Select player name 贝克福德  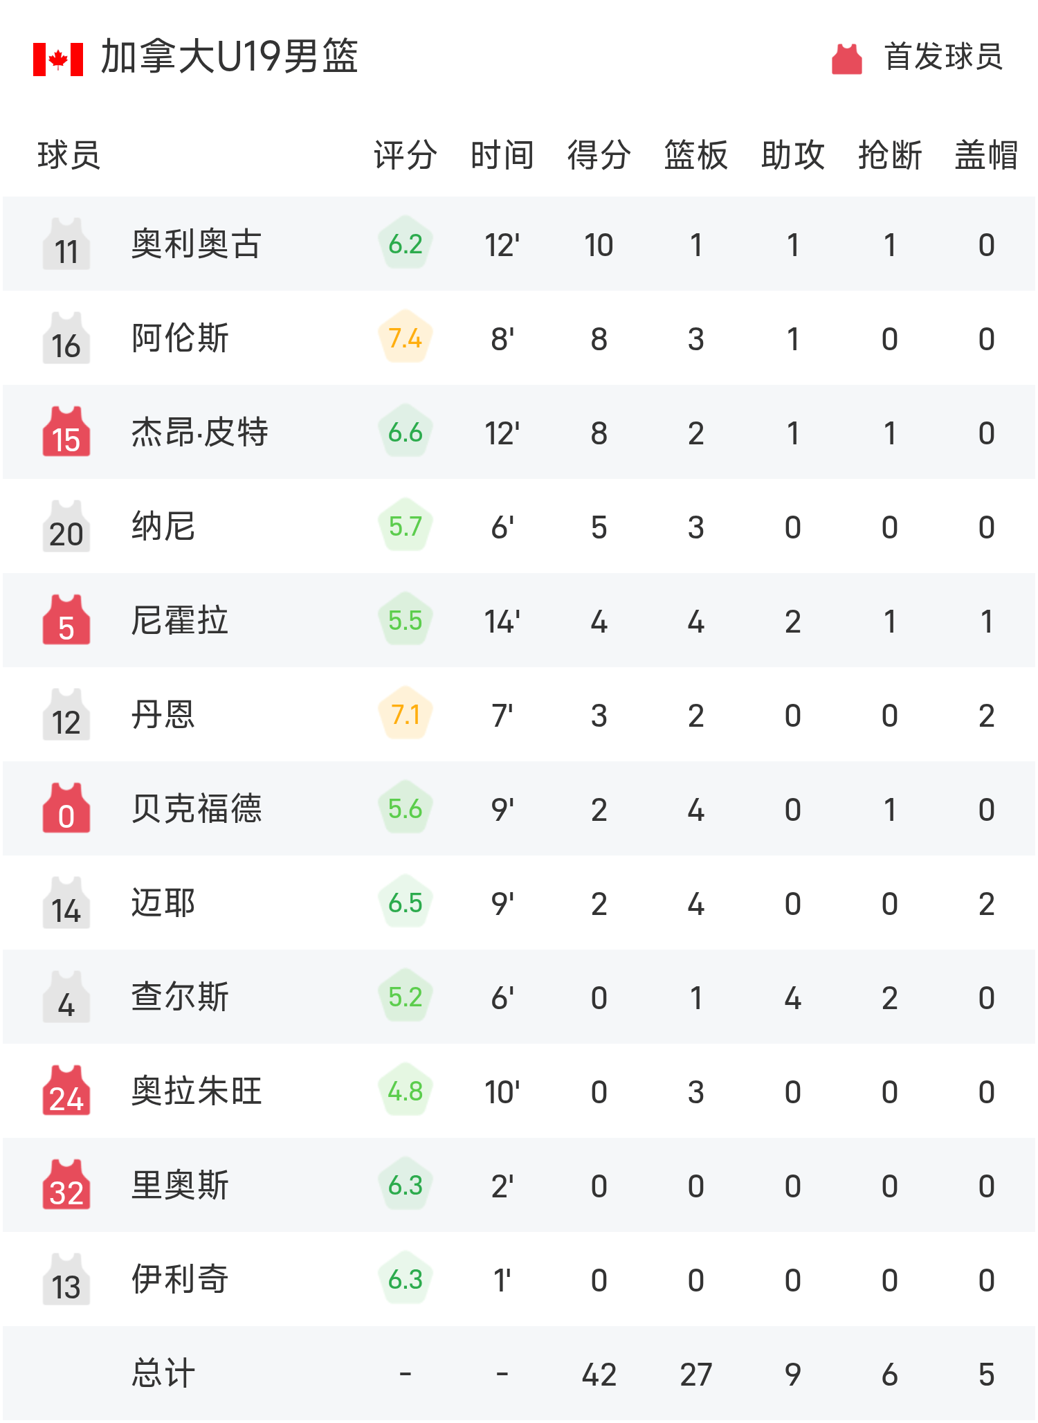(197, 809)
